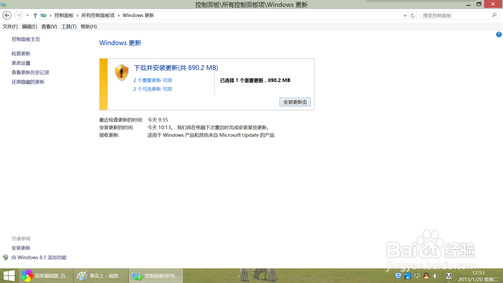The width and height of the screenshot is (503, 283).
Task: Open the 文件(F) menu
Action: (10, 27)
